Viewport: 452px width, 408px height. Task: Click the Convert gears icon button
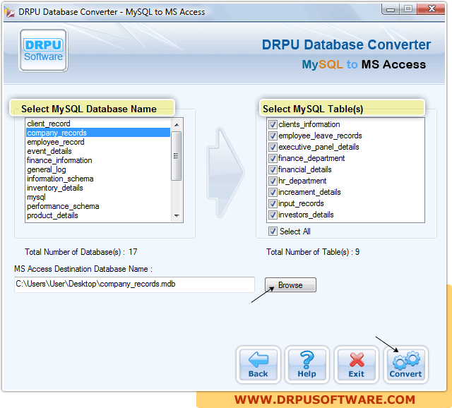405,364
